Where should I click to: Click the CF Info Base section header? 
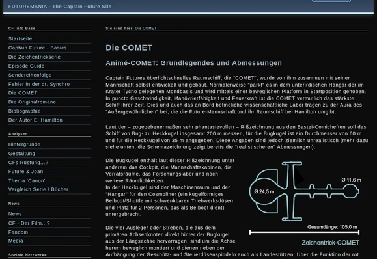(22, 29)
